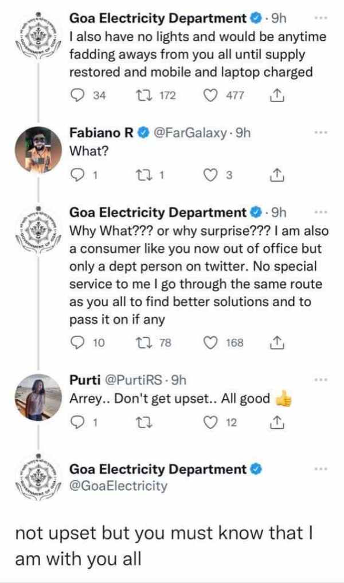Share Purti's tweet
344x583 pixels.
[x=276, y=422]
